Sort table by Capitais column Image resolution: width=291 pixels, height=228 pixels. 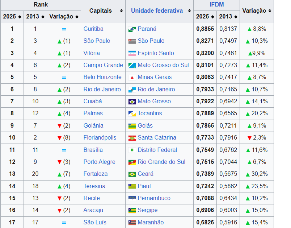[x=121, y=11]
